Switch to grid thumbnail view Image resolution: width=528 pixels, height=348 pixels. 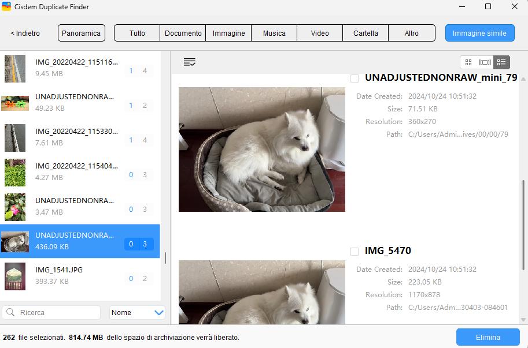coord(468,62)
